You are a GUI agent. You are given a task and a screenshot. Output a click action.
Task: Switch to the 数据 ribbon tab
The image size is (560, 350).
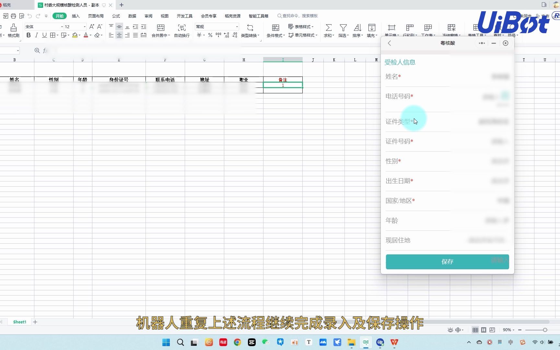(132, 16)
